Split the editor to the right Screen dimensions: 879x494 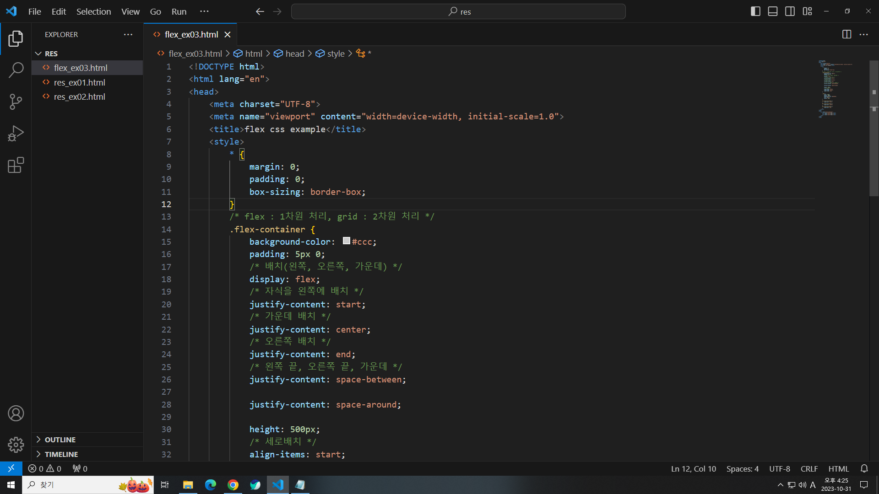(846, 34)
